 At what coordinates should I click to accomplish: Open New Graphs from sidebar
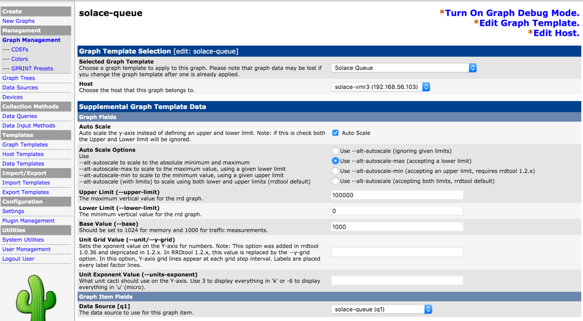(x=18, y=21)
